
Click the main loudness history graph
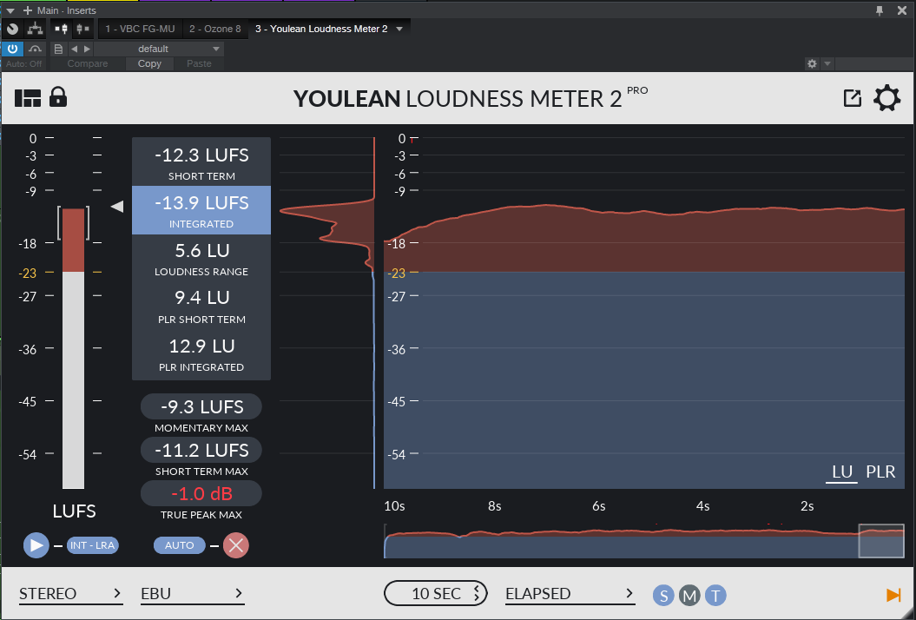[x=645, y=313]
